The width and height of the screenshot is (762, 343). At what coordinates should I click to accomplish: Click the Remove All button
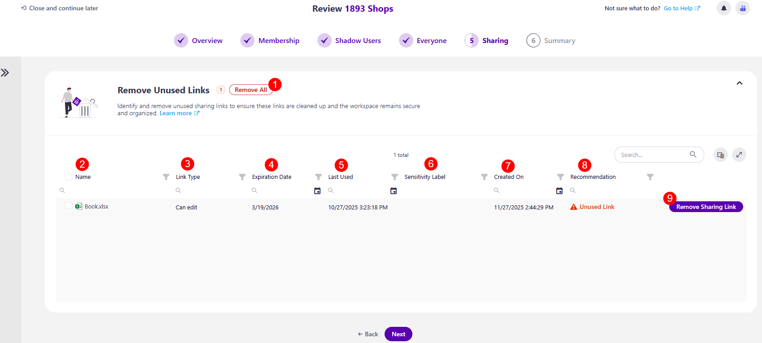(251, 90)
